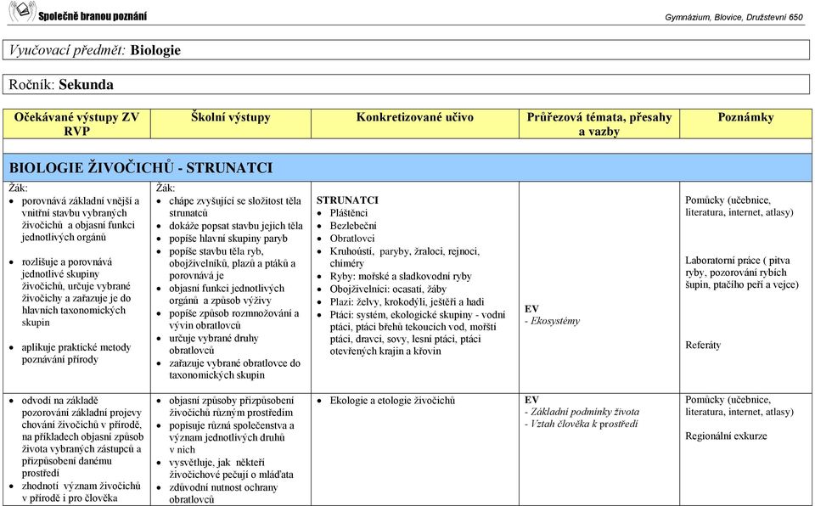815x506 pixels.
Task: Click list item 'Bezlebeční'
Action: click(x=353, y=226)
